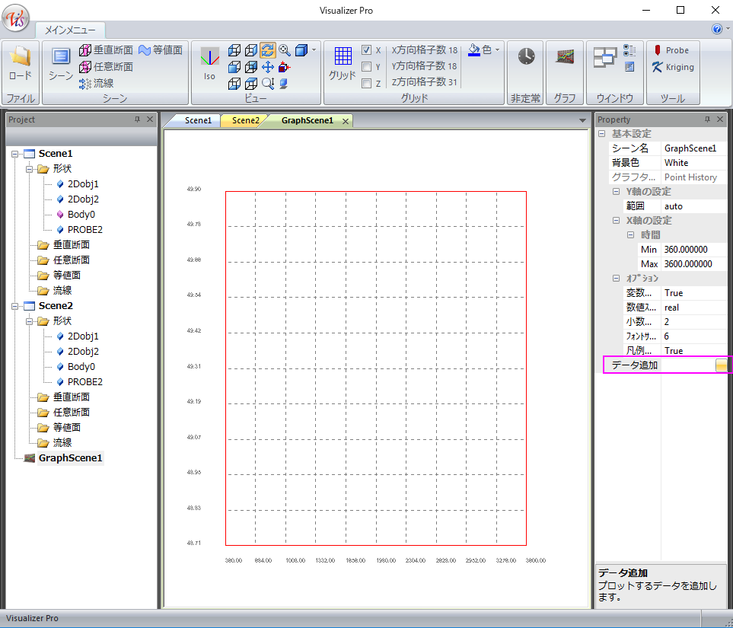Enable the Y grid checkbox

pyautogui.click(x=366, y=67)
